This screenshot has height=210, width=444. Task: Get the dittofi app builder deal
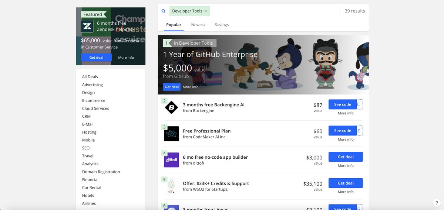tap(346, 157)
